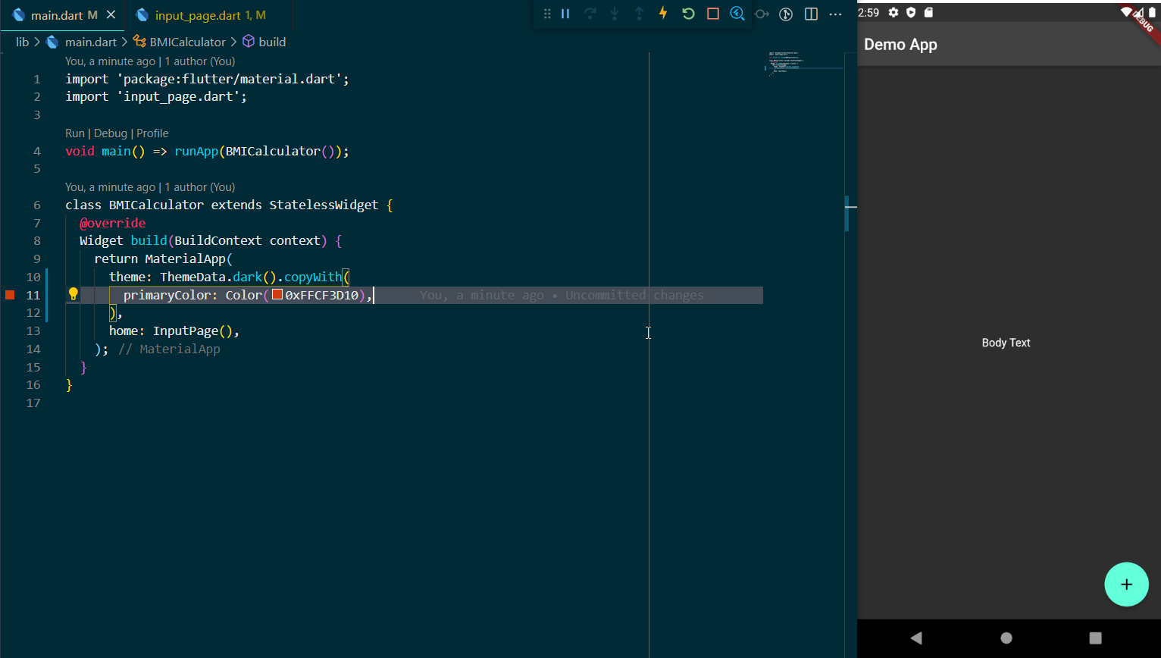Click the Step Over debug icon
Image resolution: width=1161 pixels, height=658 pixels.
[590, 14]
